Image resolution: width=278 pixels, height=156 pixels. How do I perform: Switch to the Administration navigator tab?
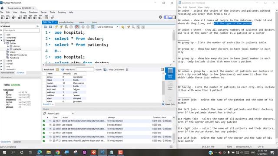[7, 73]
